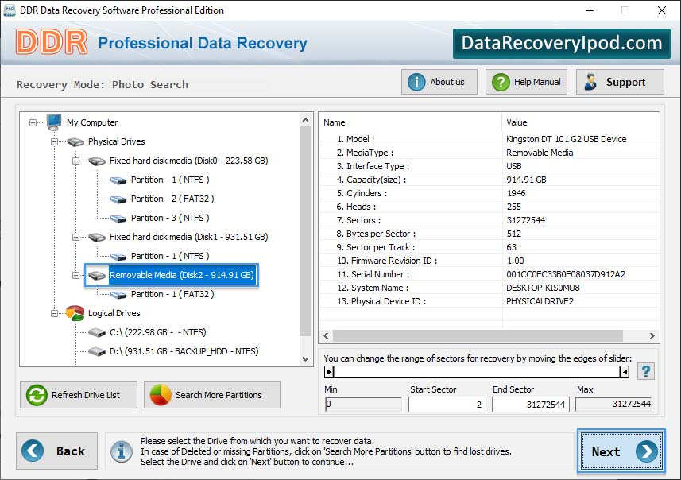Viewport: 681px width, 480px height.
Task: Collapse the Physical Drives node
Action: [54, 141]
